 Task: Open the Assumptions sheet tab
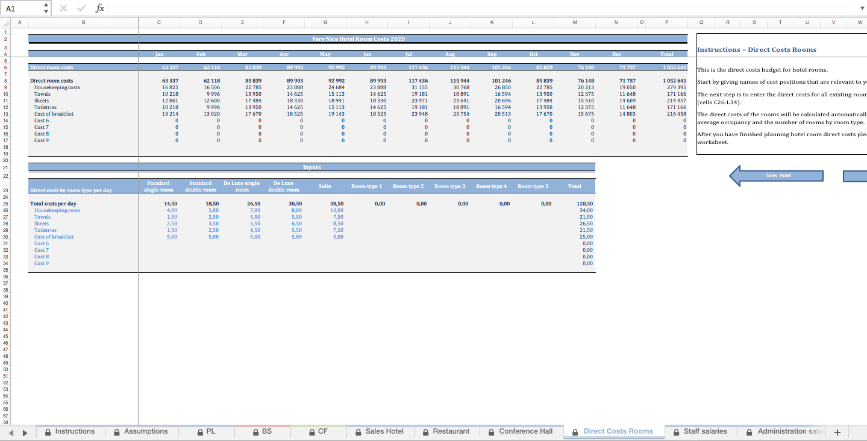[x=147, y=431]
